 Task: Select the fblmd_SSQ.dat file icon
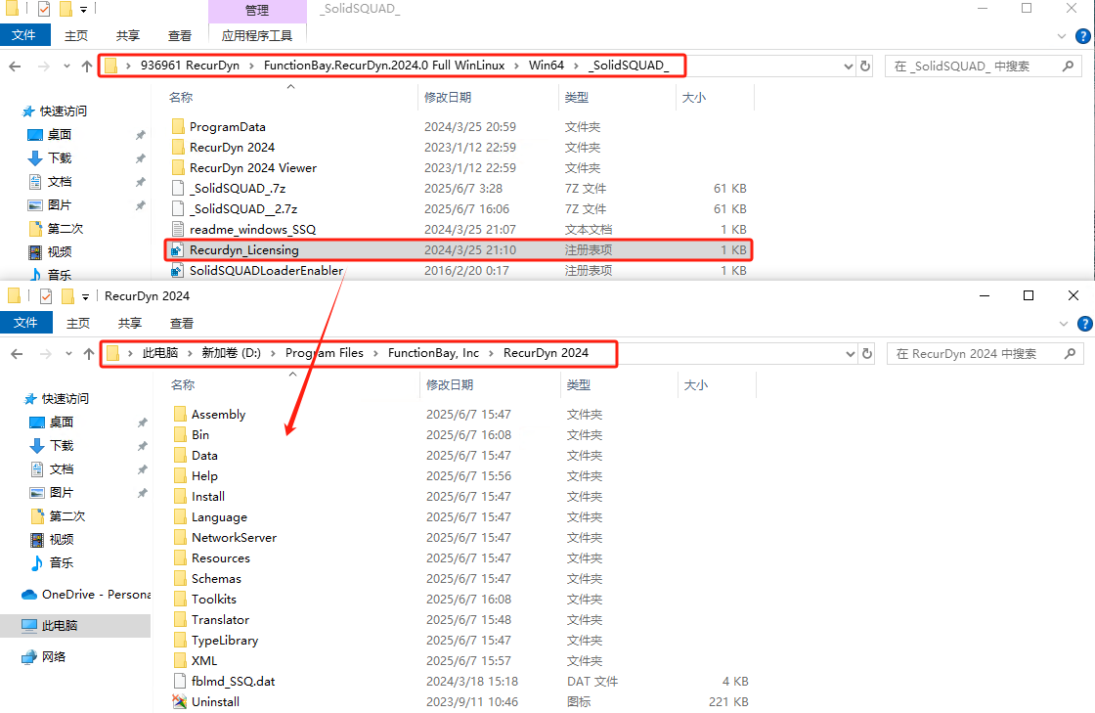(181, 682)
